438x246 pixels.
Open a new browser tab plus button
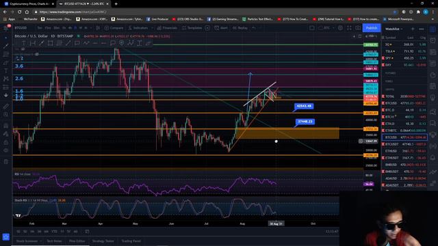tap(116, 4)
